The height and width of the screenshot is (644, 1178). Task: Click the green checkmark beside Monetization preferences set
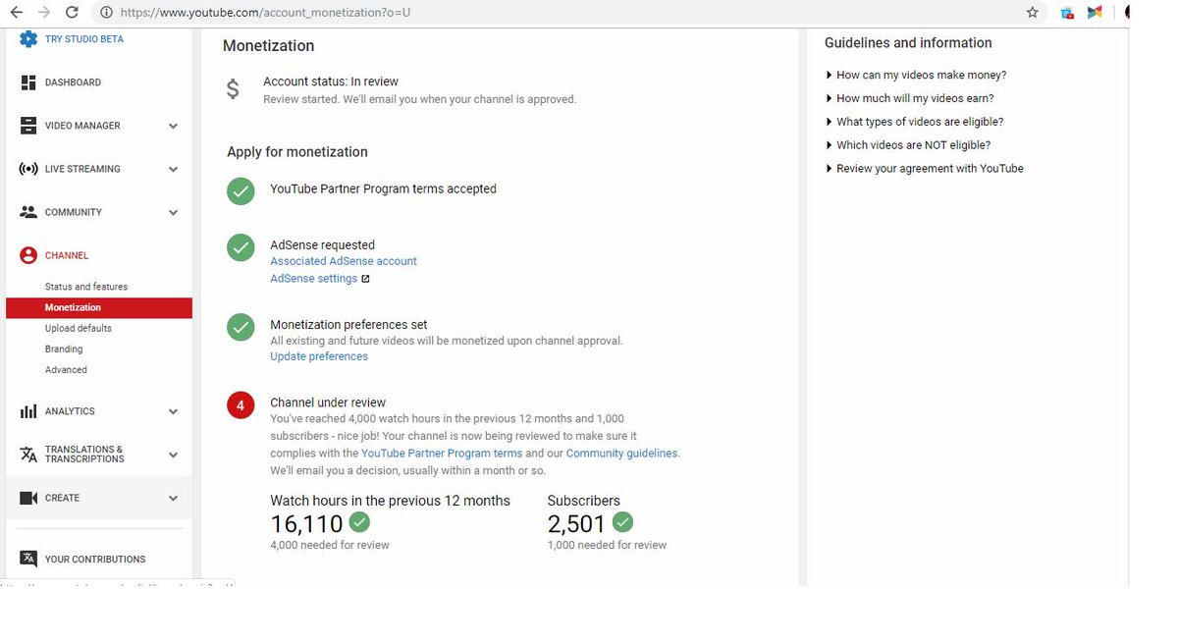[241, 327]
